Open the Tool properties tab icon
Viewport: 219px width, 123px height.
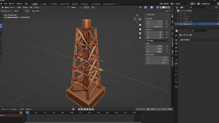tap(176, 36)
